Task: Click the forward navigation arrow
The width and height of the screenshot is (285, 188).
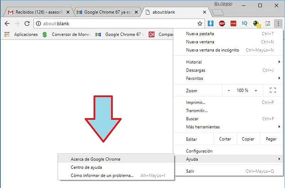Action: 17,23
